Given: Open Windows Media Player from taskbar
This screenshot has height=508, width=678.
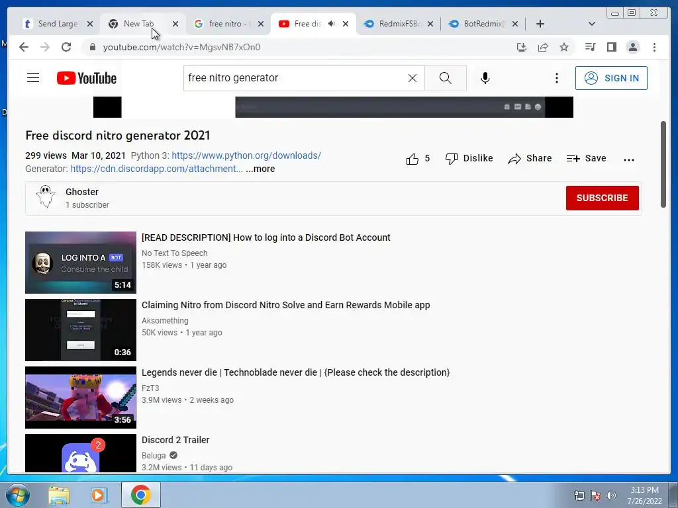Looking at the screenshot, I should click(x=99, y=495).
